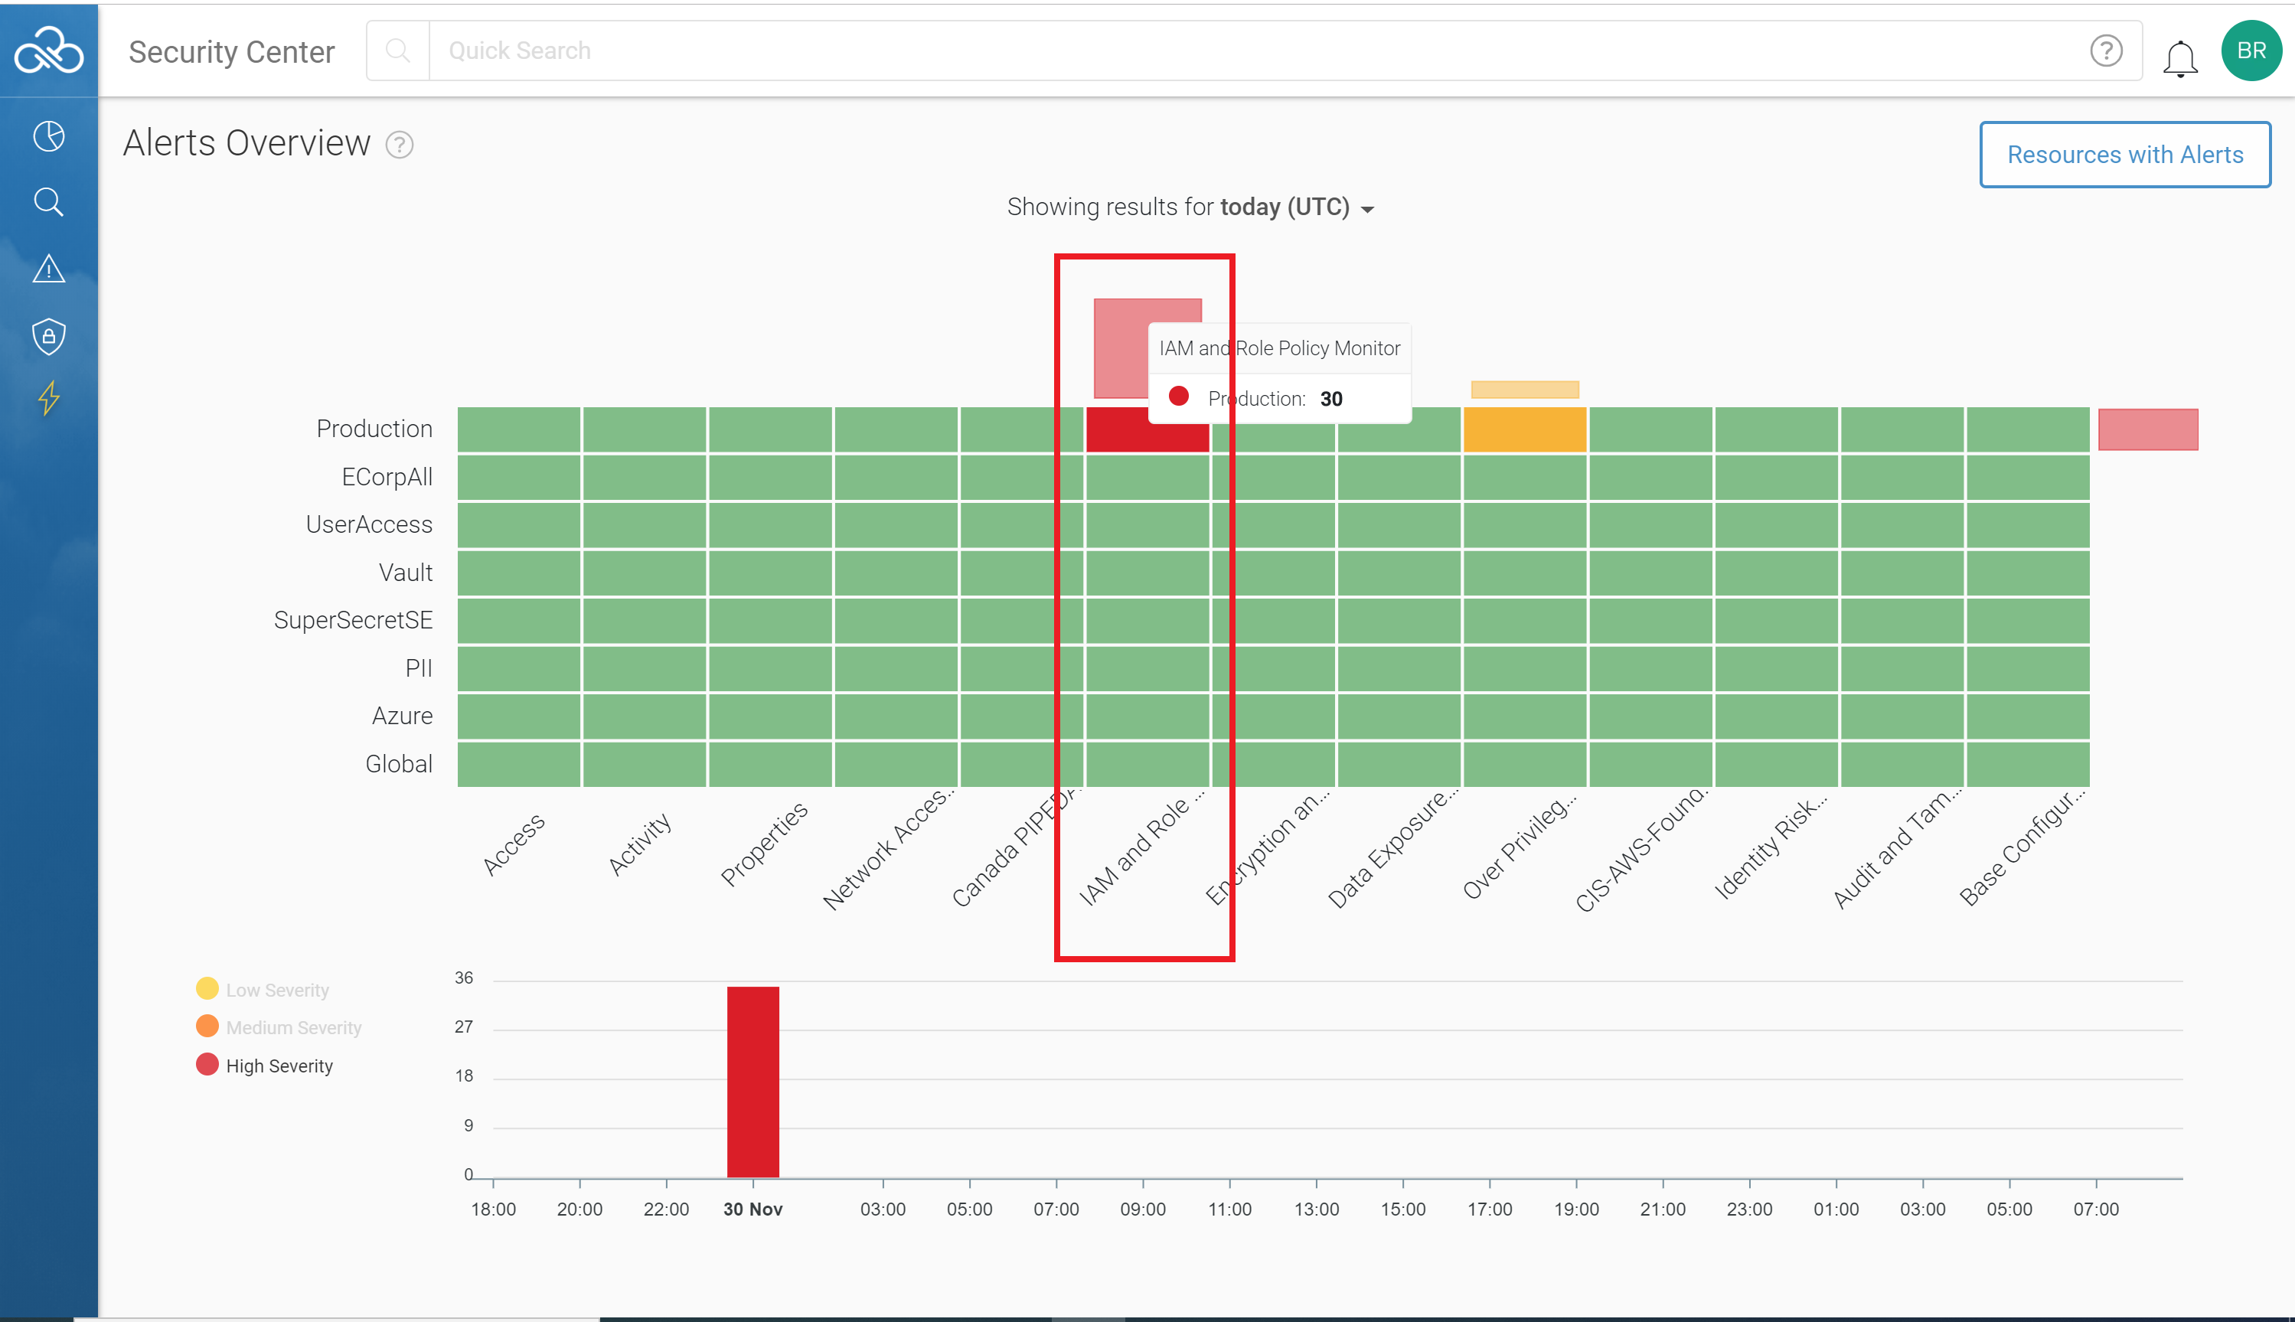Viewport: 2295px width, 1322px height.
Task: Click the red Production IAM and Role cell
Action: (x=1147, y=429)
